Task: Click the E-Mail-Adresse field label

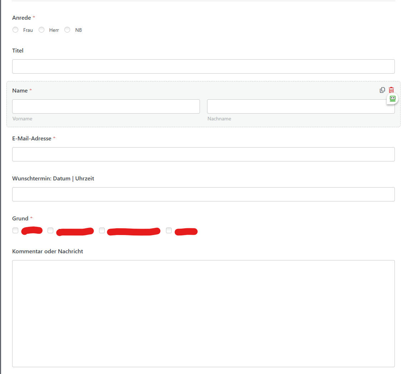Action: [31, 139]
